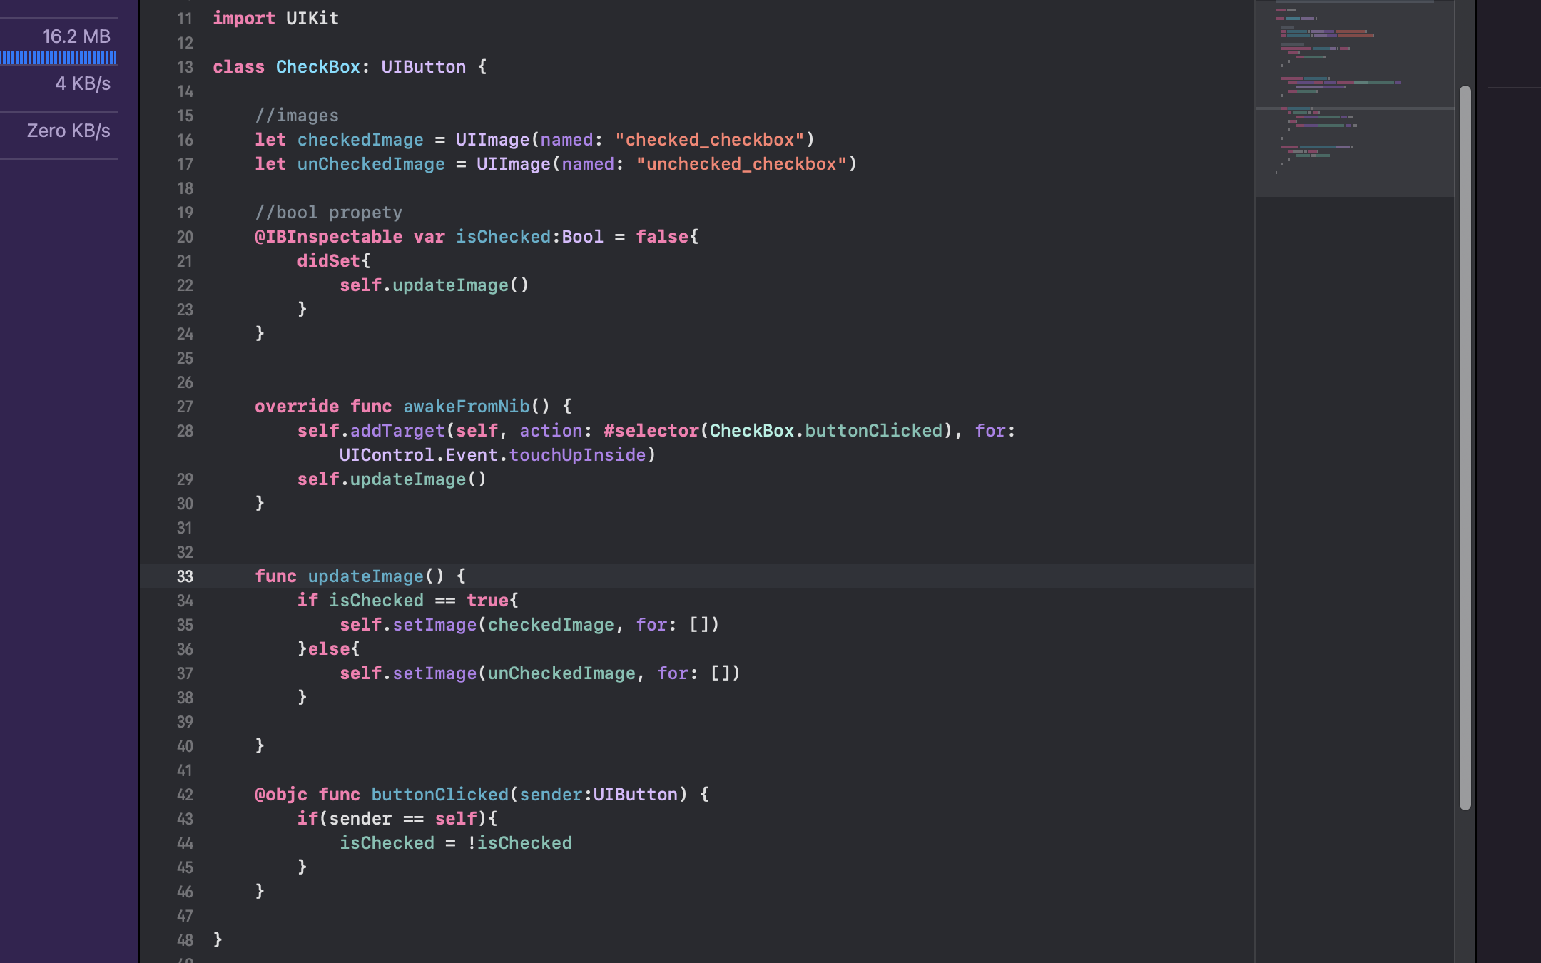Image resolution: width=1541 pixels, height=963 pixels.
Task: Click the blue memory usage bar
Action: [x=59, y=58]
